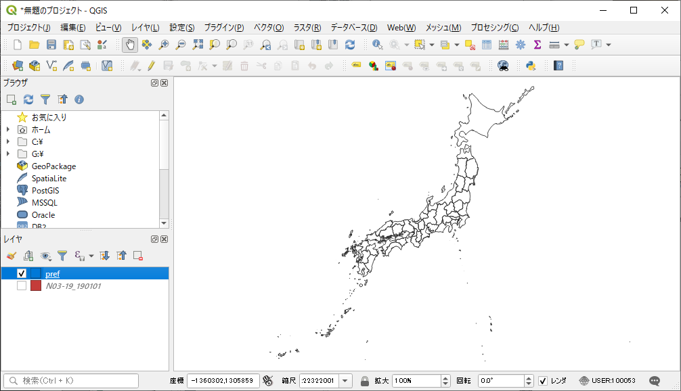
Task: Enable the N03-19_190101 layer checkbox
Action: (x=22, y=285)
